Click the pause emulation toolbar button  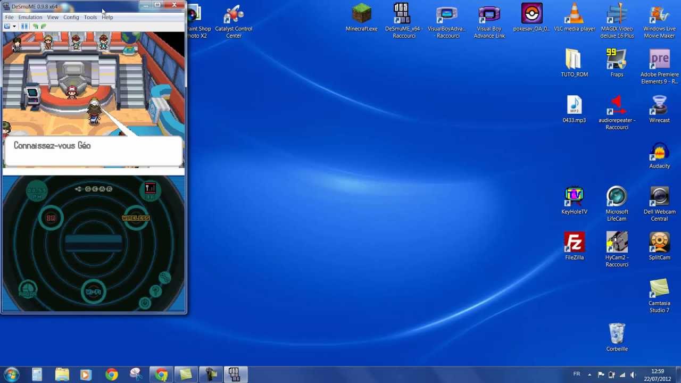coord(24,26)
